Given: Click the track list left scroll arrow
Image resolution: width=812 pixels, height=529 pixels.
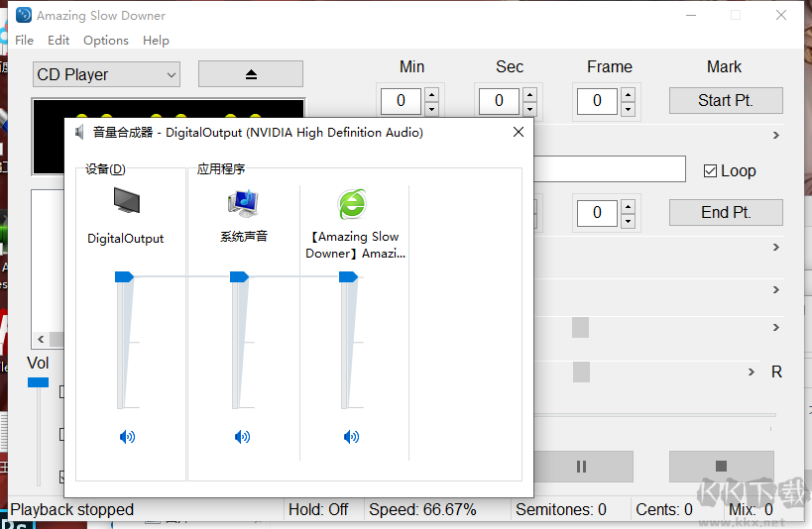Looking at the screenshot, I should coord(41,340).
